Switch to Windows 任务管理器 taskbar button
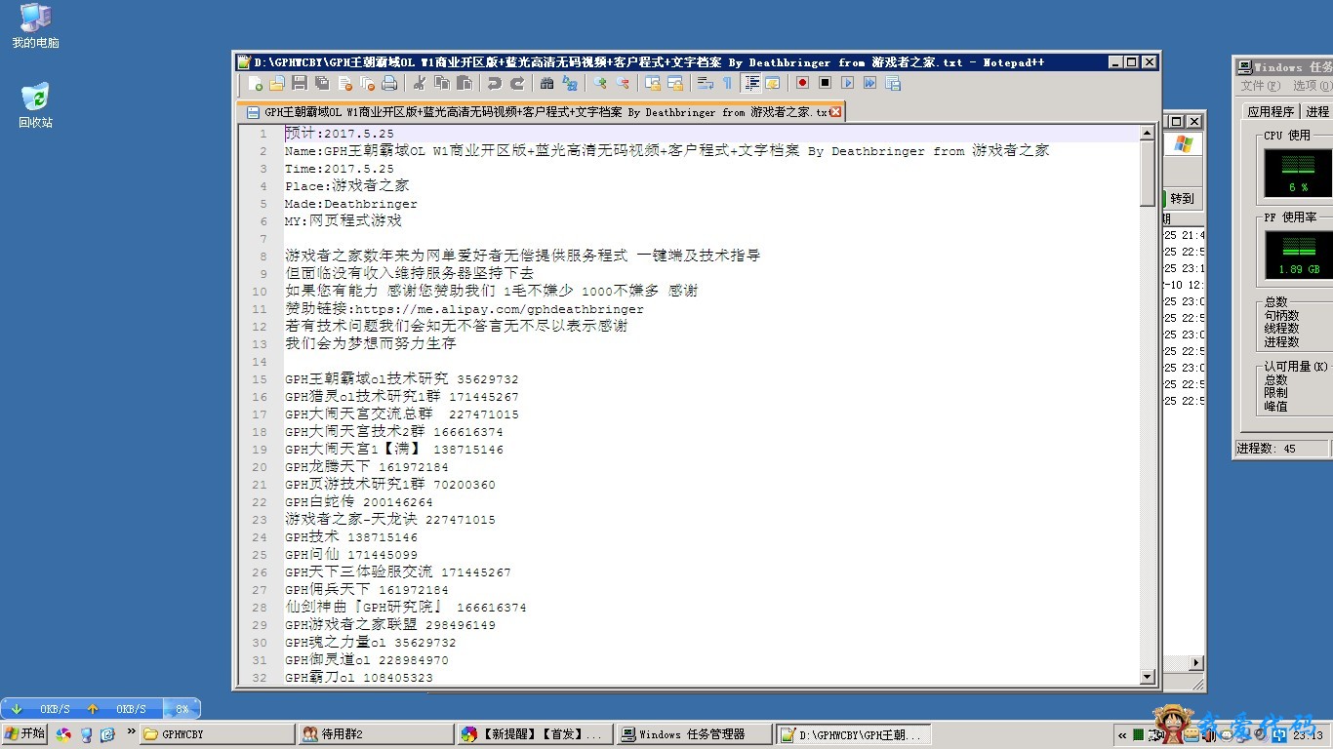This screenshot has height=749, width=1333. tap(695, 734)
